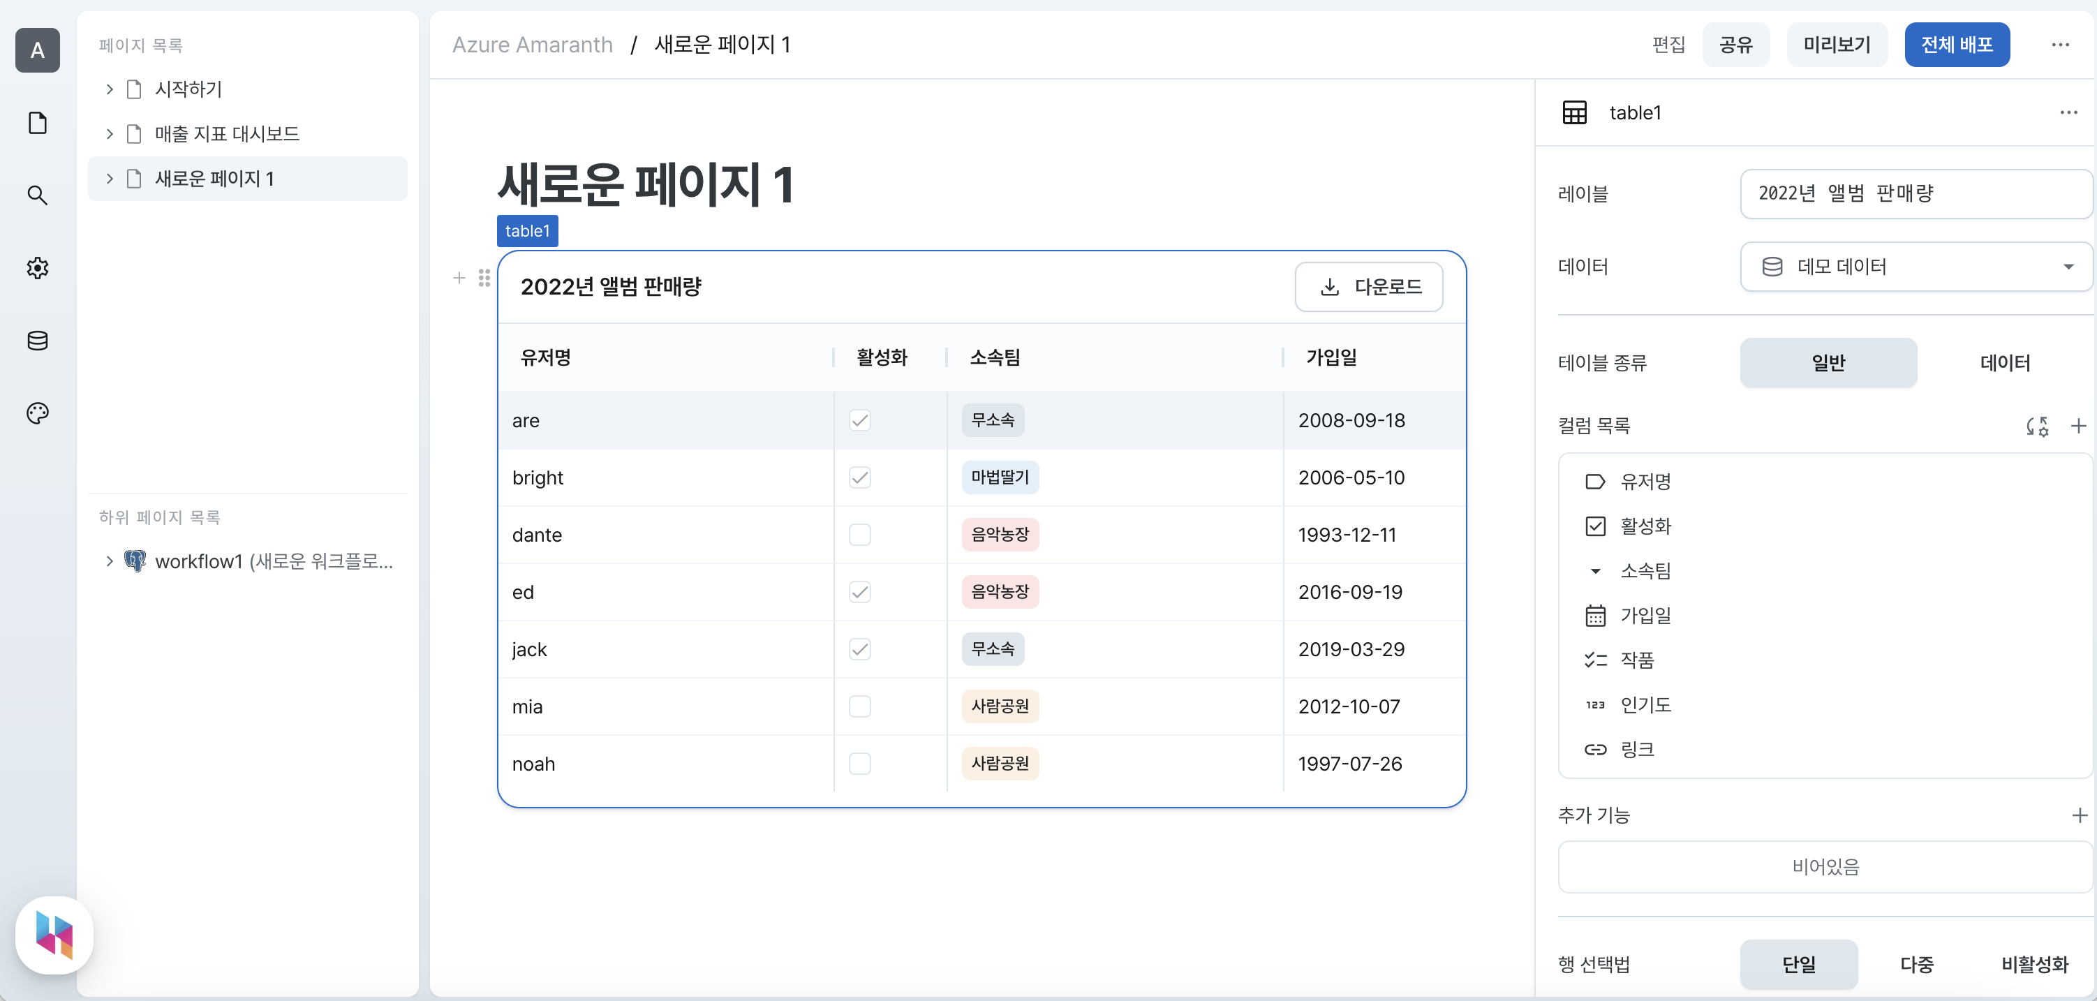Click the 마법딸기 team tag
2097x1001 pixels.
[x=1000, y=477]
